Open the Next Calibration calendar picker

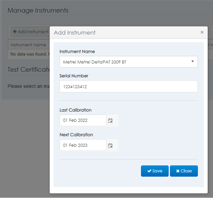tap(110, 145)
